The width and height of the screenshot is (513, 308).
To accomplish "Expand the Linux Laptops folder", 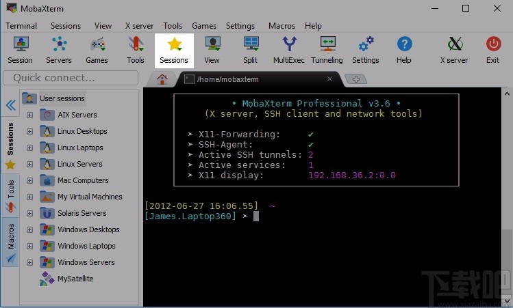I will point(29,148).
